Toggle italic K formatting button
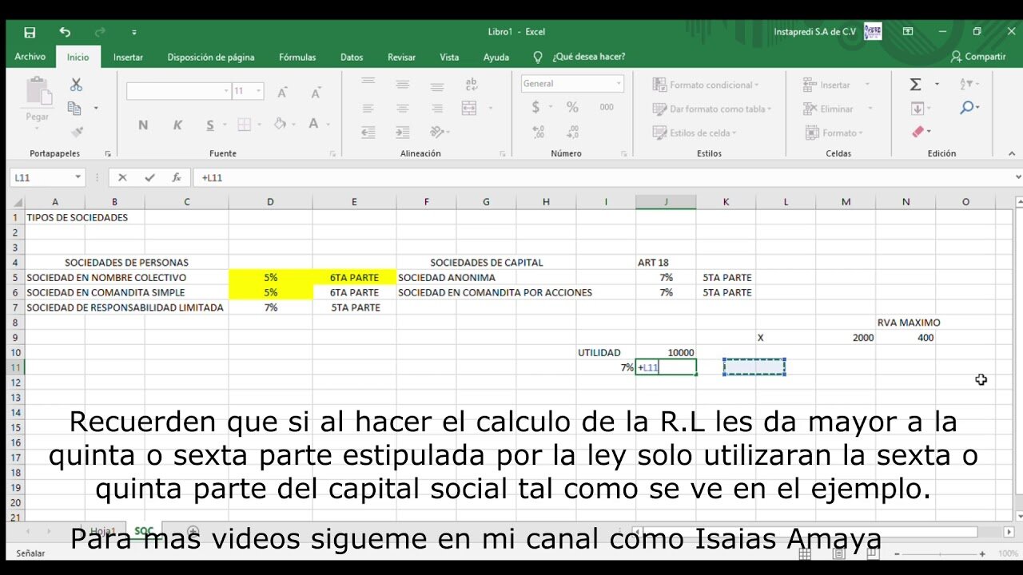 point(177,125)
